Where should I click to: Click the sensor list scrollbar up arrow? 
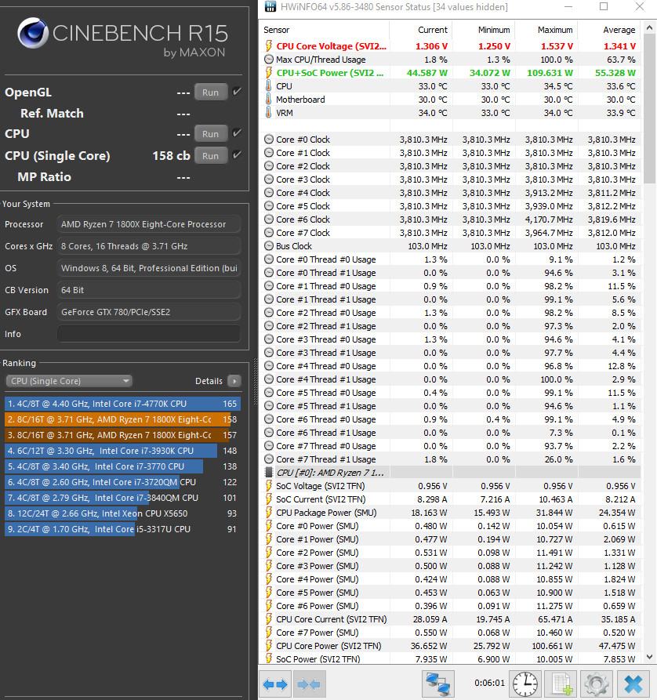click(x=649, y=28)
